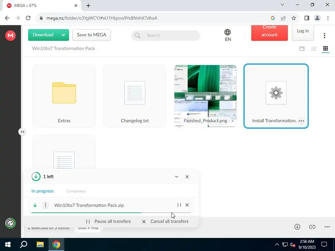
Task: Click the green Download button
Action: click(x=43, y=35)
